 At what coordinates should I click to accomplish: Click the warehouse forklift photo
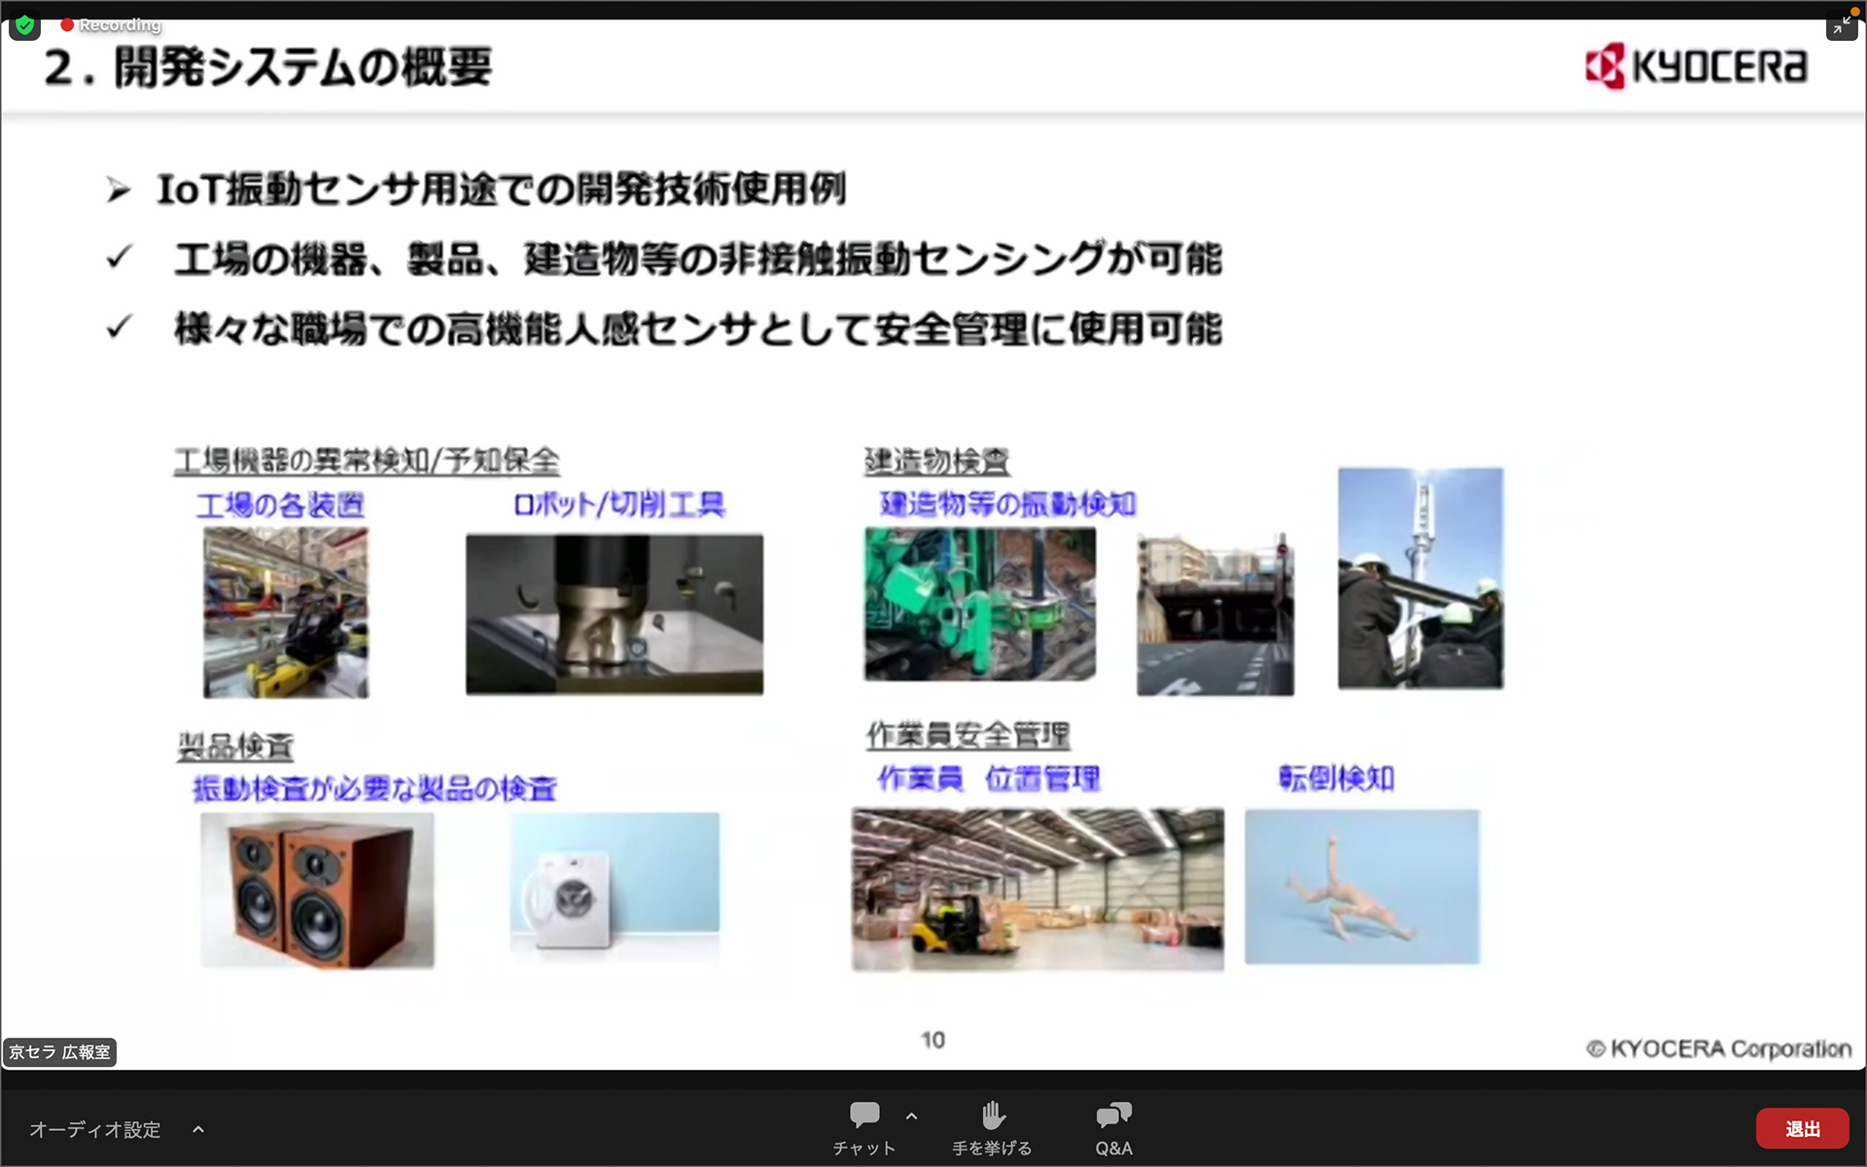pos(1037,890)
